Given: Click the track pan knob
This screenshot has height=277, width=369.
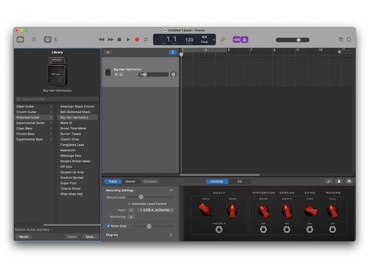Looking at the screenshot, I should [x=173, y=74].
